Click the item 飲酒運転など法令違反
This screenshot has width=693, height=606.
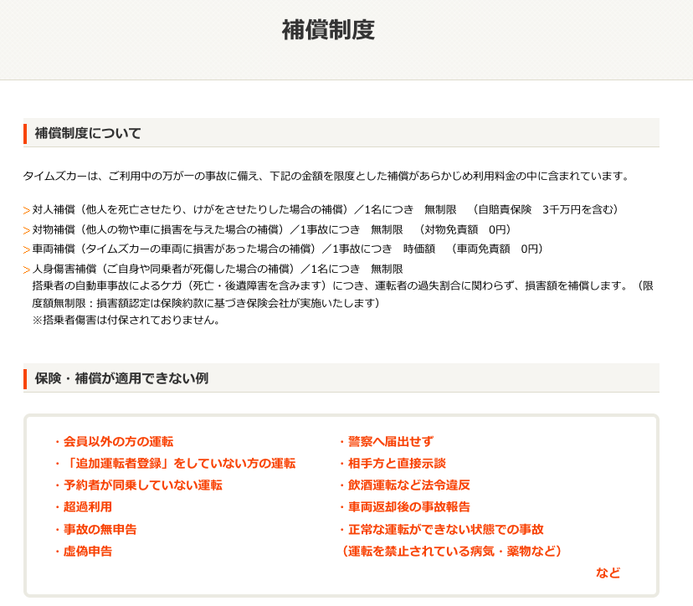tap(408, 485)
